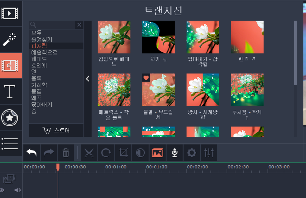Choose the 물결 - 부드럽게 transition thumbnail
Image resolution: width=306 pixels, height=198 pixels.
[158, 90]
